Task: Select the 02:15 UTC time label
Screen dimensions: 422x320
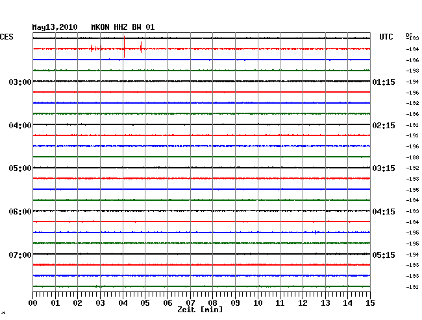Action: coord(384,126)
